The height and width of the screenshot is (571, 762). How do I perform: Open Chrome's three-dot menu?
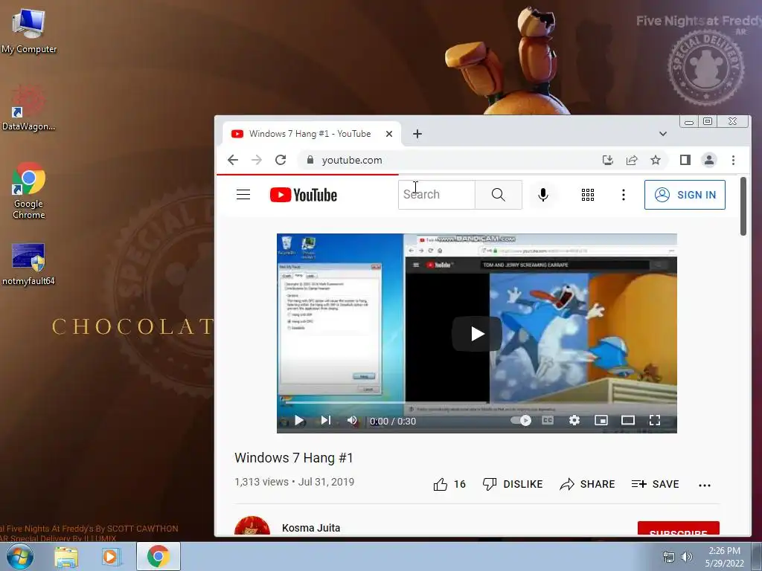coord(733,160)
